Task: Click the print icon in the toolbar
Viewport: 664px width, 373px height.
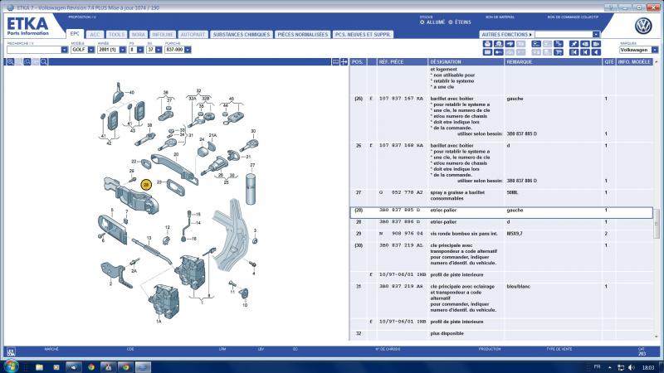Action: [487, 44]
